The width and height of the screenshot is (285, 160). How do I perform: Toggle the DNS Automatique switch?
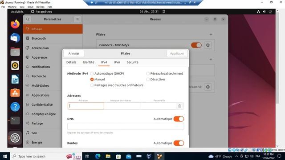[x=179, y=119]
